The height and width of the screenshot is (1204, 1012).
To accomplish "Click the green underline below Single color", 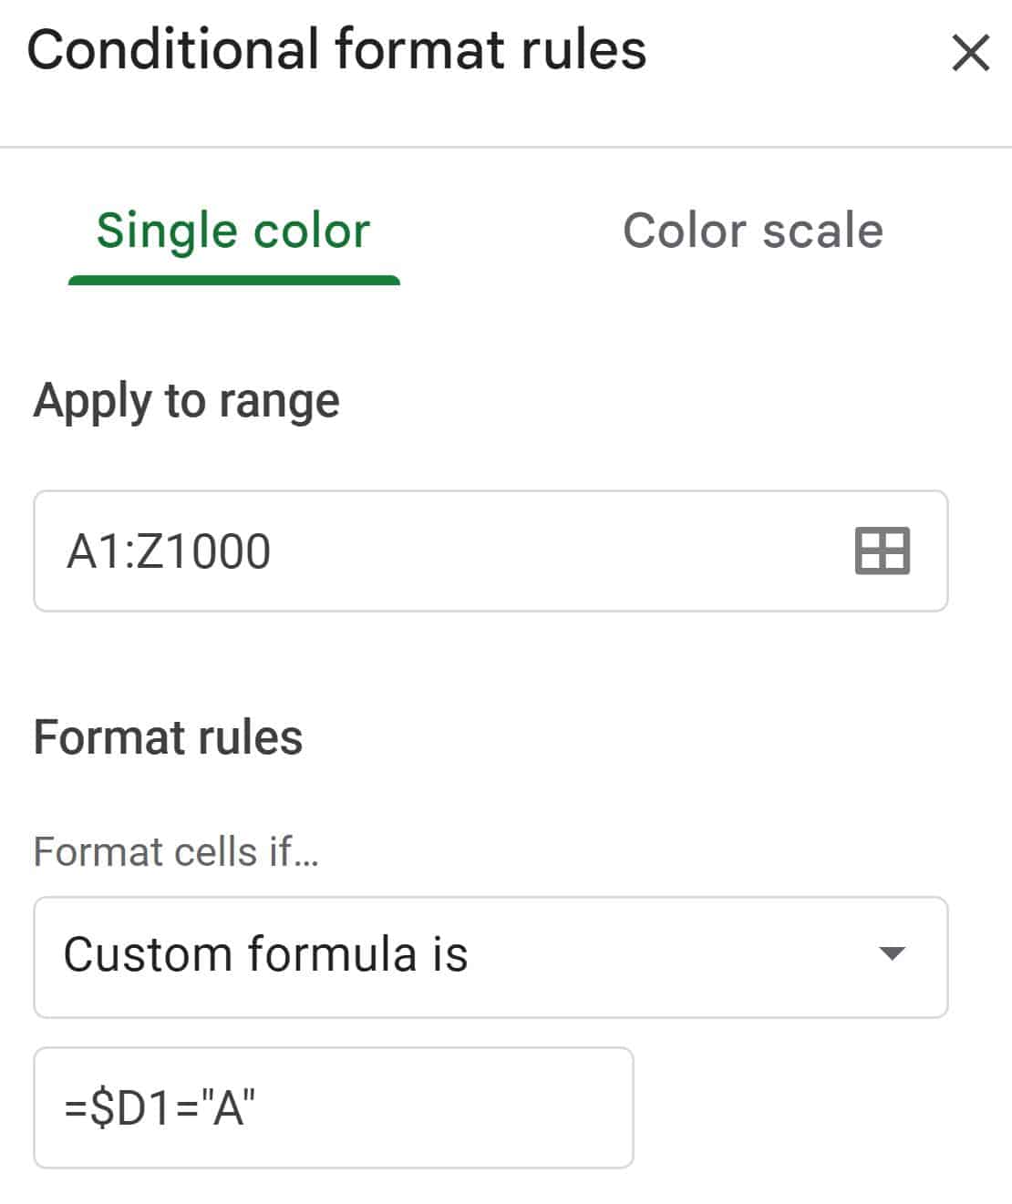I will click(x=233, y=280).
